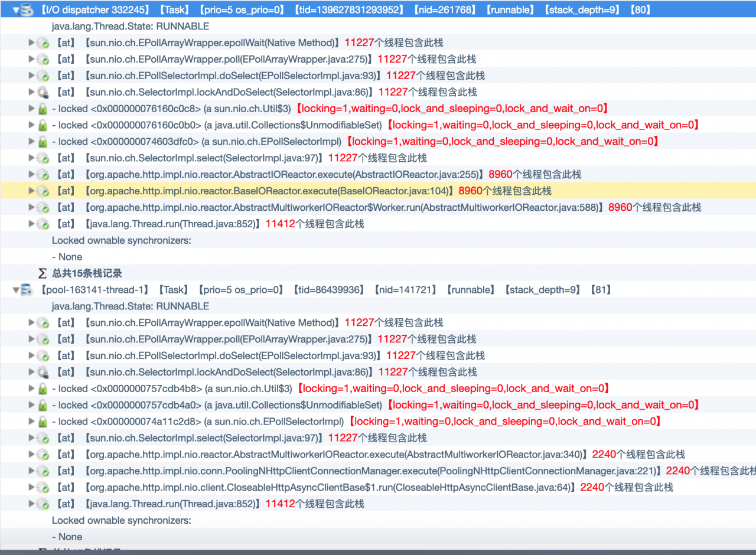Click lock icon for locked 0x000000074a11c2d8
The image size is (756, 555).
[43, 422]
